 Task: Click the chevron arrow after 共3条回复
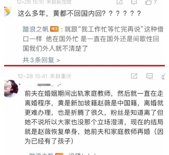(58, 60)
